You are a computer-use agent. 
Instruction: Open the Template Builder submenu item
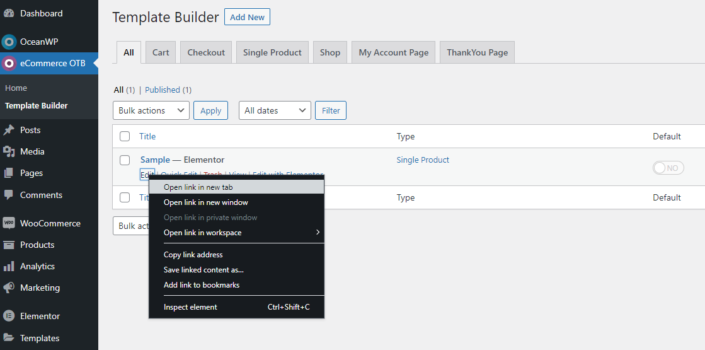pos(37,106)
